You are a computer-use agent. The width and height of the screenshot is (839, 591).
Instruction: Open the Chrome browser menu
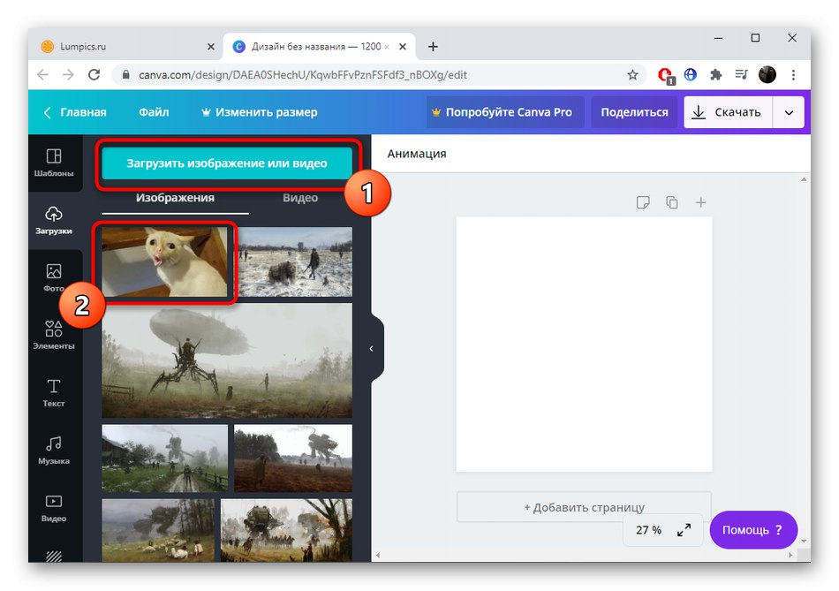794,75
